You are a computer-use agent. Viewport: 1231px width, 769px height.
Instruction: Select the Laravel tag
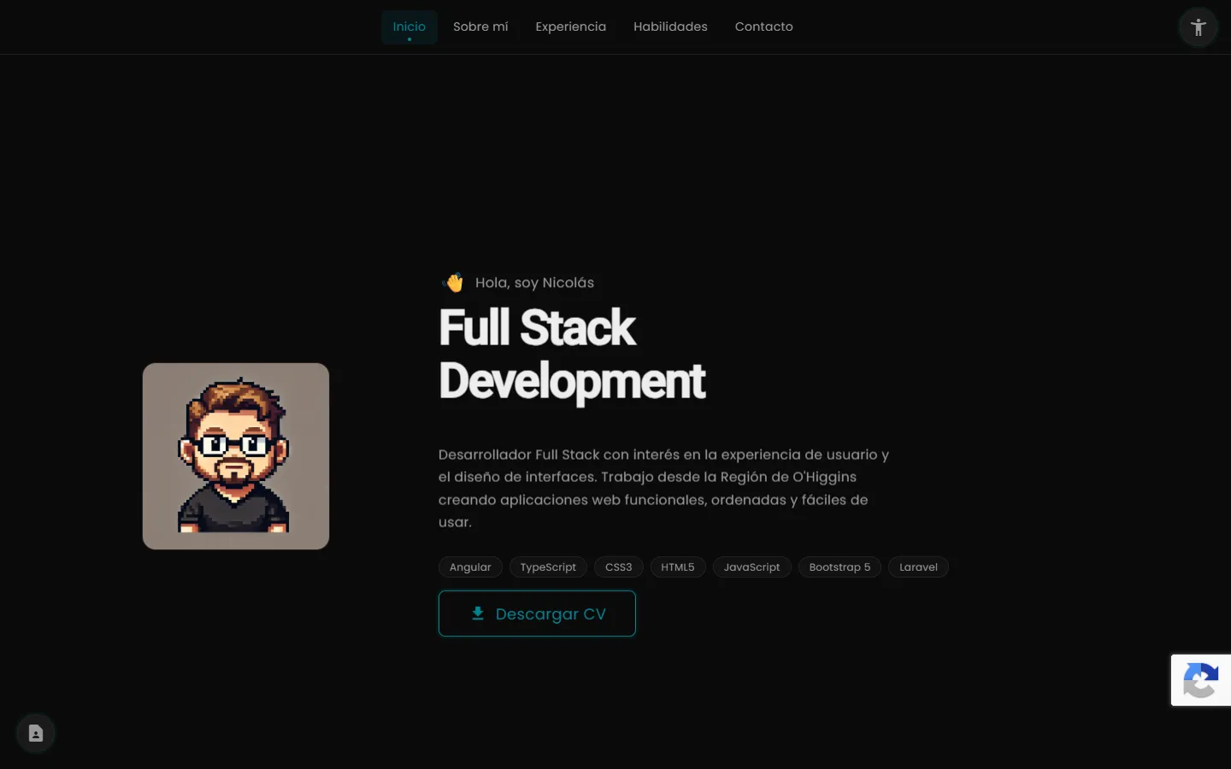click(x=918, y=567)
